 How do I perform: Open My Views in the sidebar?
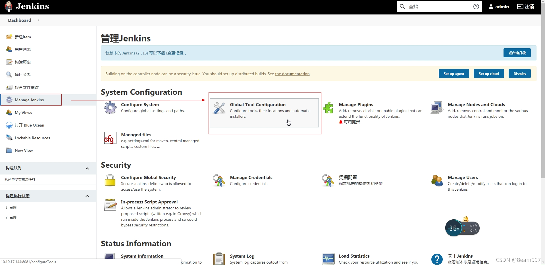[x=23, y=113]
